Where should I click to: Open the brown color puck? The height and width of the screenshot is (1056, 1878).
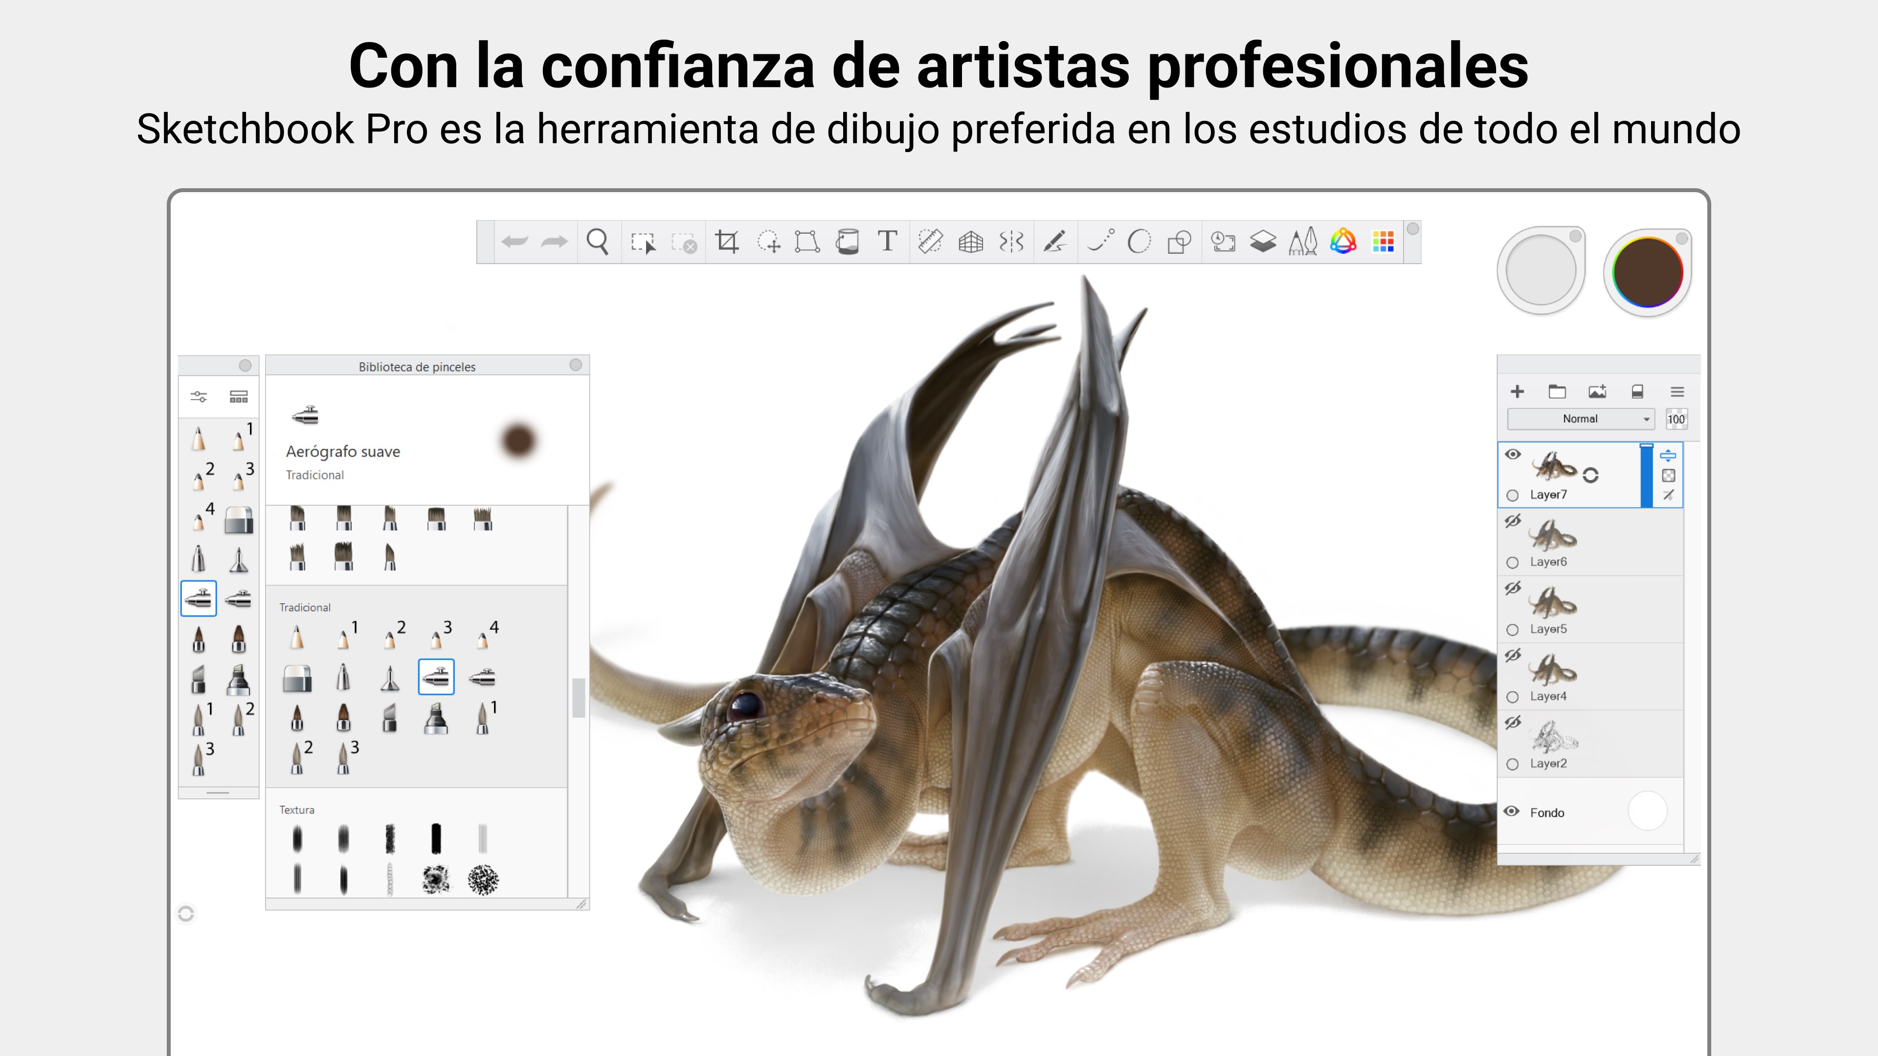click(x=1648, y=272)
